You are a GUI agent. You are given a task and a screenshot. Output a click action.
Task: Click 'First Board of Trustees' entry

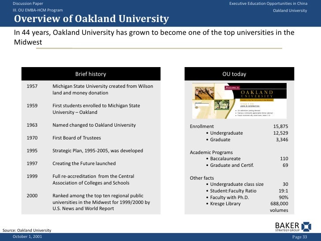pyautogui.click(x=77, y=138)
